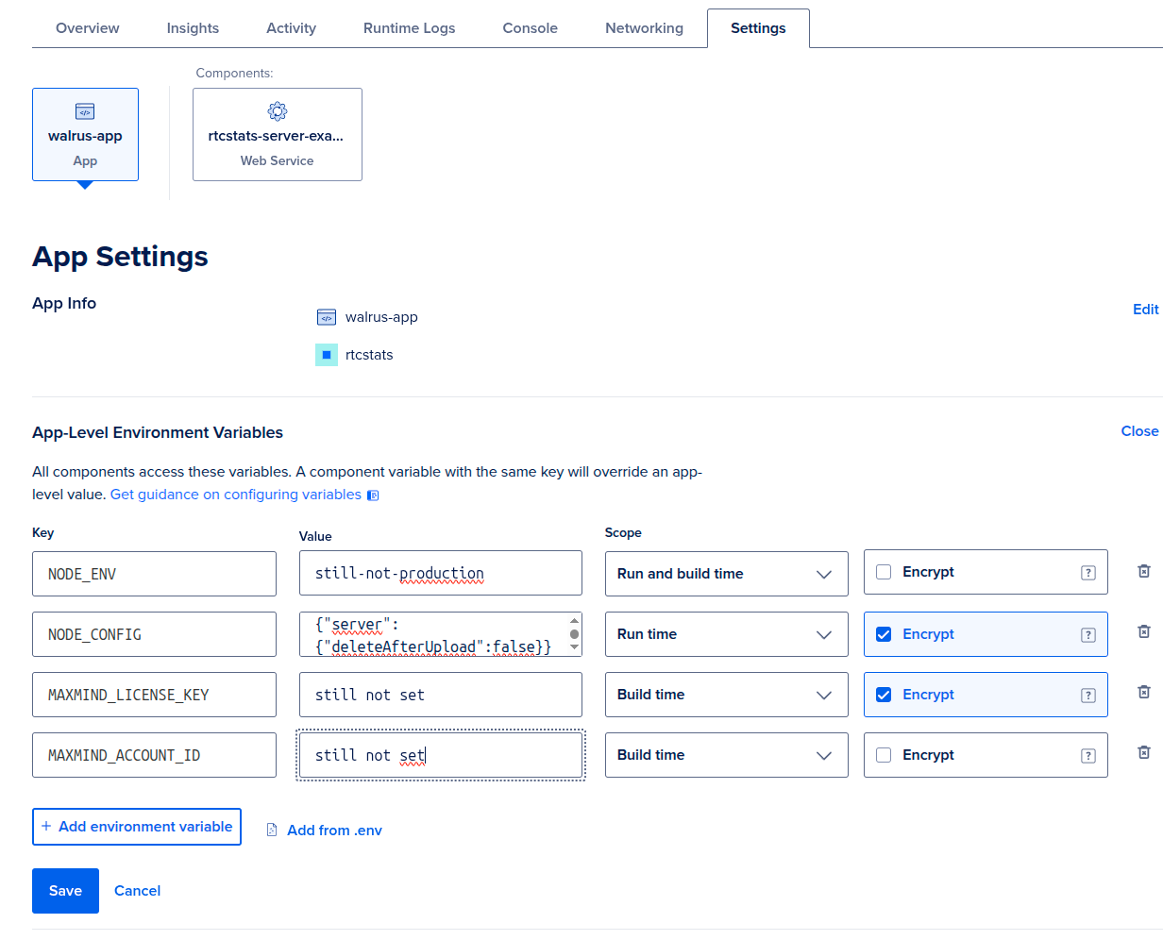Click the walrus-app code window icon

click(85, 111)
